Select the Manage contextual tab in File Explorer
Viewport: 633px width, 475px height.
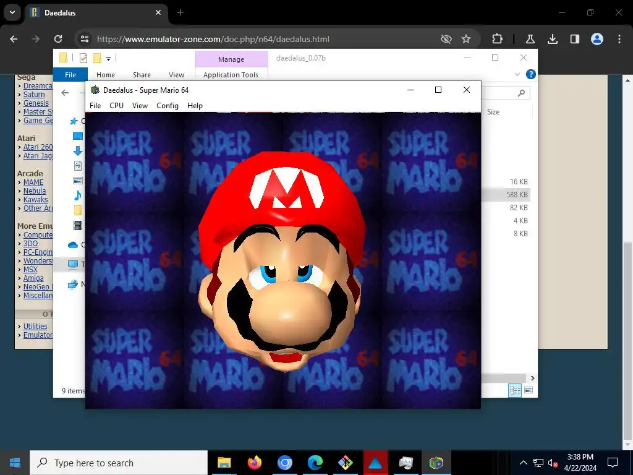tap(231, 59)
